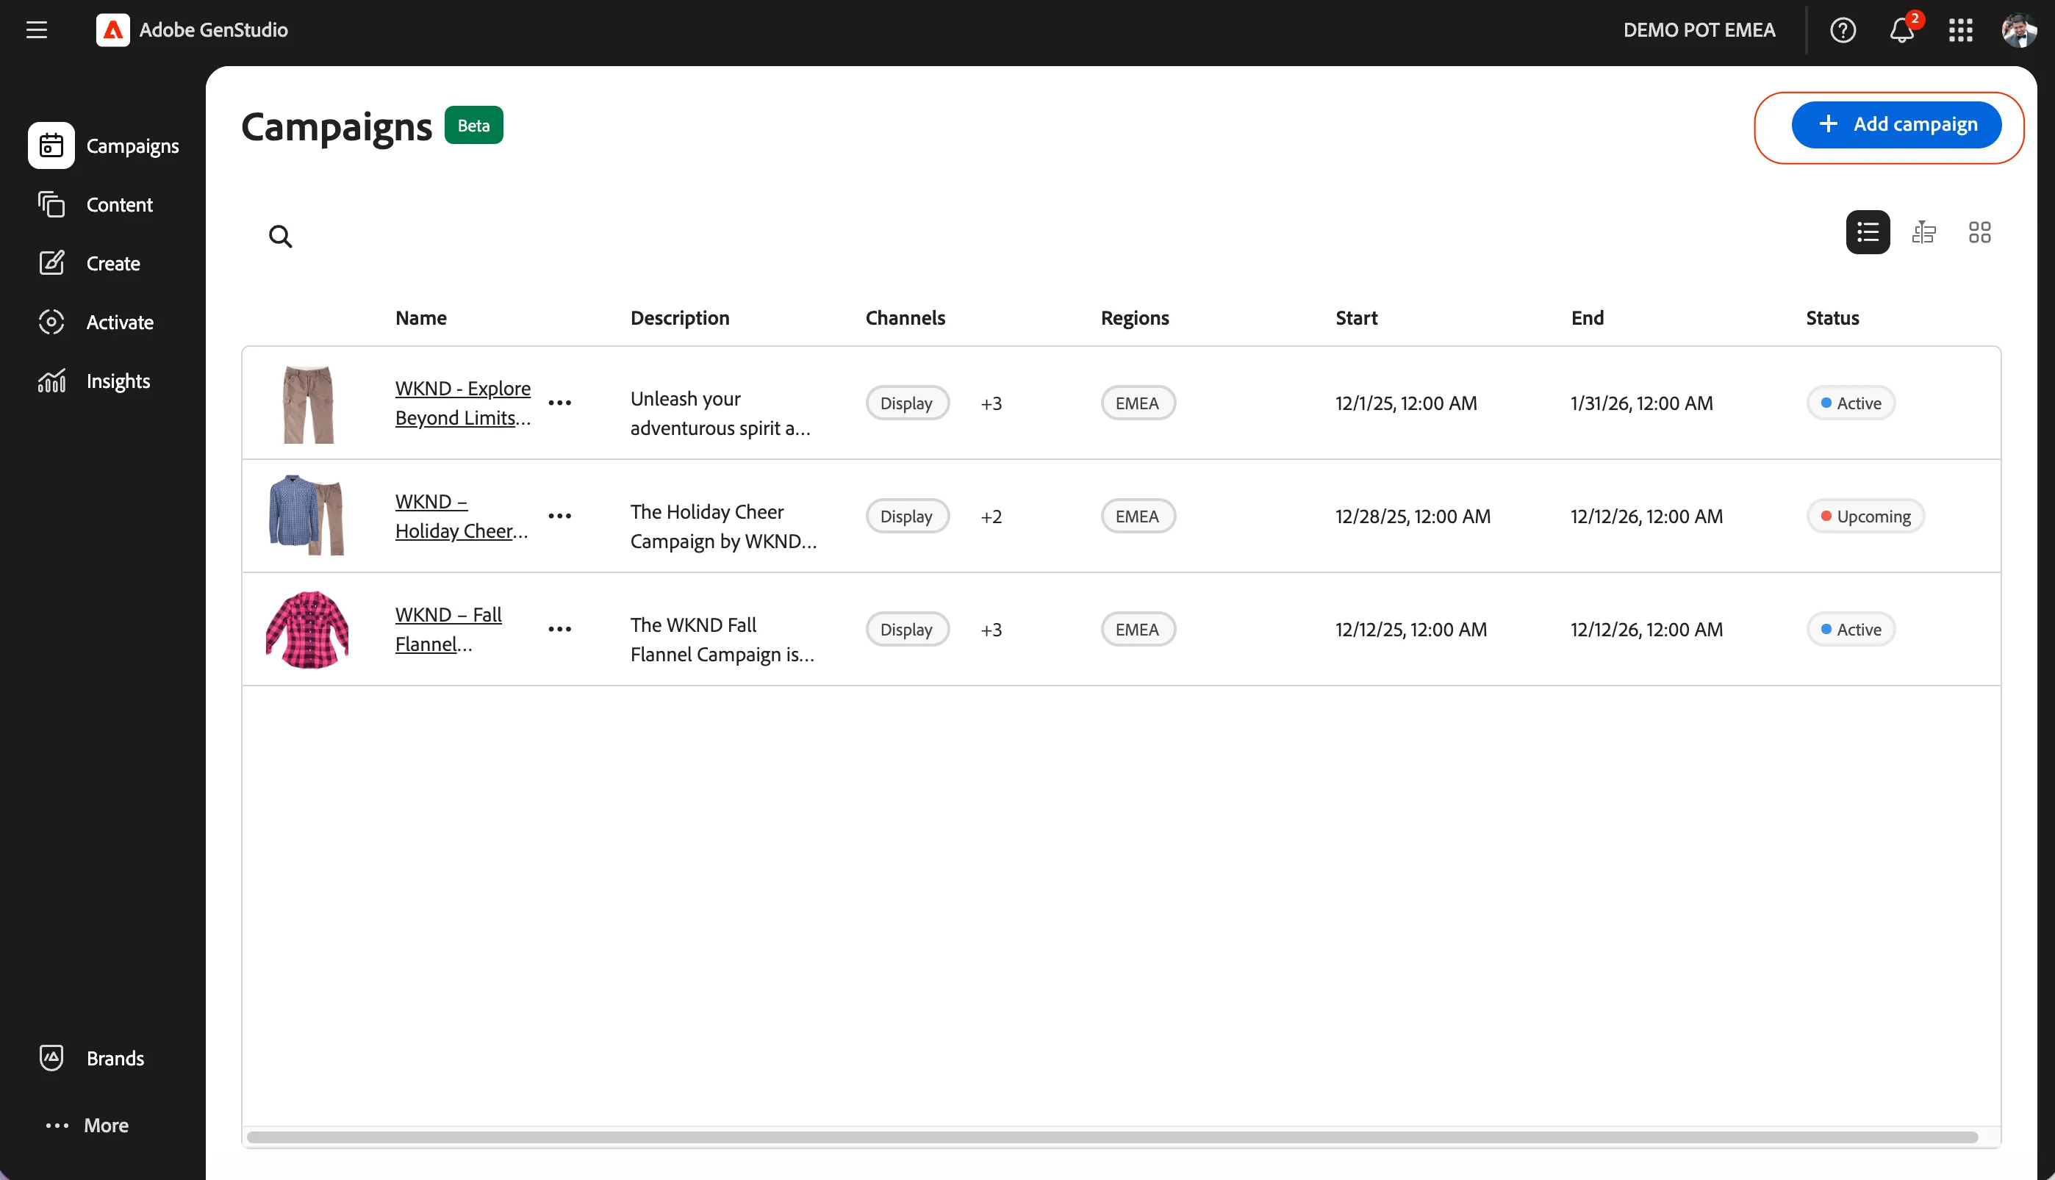Image resolution: width=2055 pixels, height=1180 pixels.
Task: Open notifications bell icon
Action: (1902, 30)
